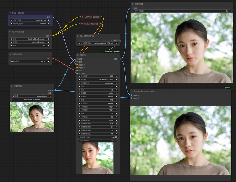Click the VAE output port on VAE加载器
Image resolution: width=236 pixels, height=182 pixels.
(x=51, y=58)
